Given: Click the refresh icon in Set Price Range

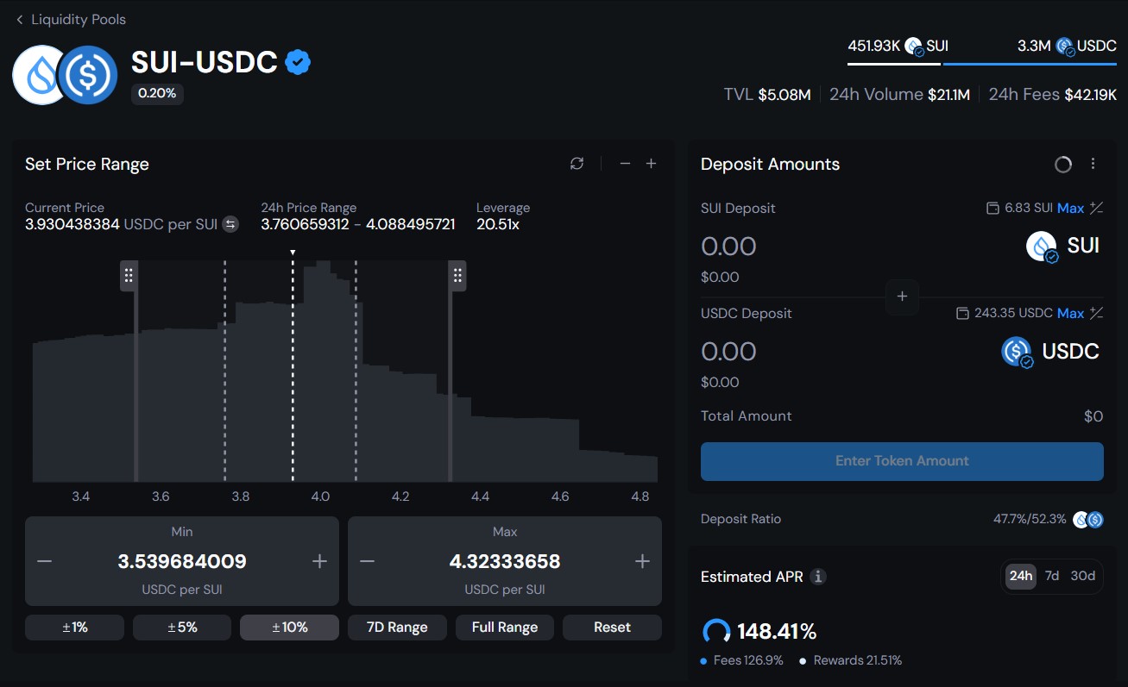Looking at the screenshot, I should [577, 164].
